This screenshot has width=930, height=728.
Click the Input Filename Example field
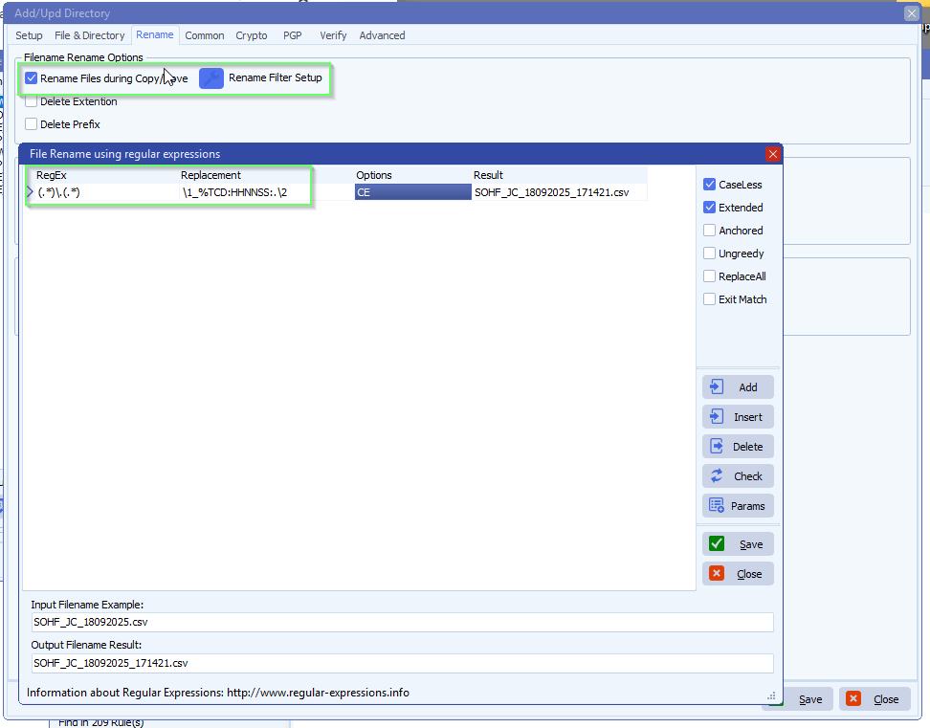(x=402, y=623)
